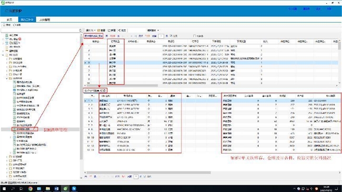The width and height of the screenshot is (342, 192).
Task: Open Google Chrome from the taskbar
Action: [31, 188]
